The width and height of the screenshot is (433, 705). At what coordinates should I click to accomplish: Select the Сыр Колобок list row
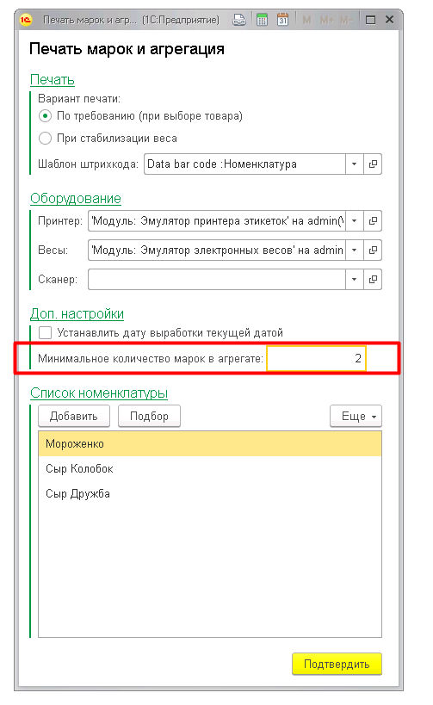coord(210,468)
